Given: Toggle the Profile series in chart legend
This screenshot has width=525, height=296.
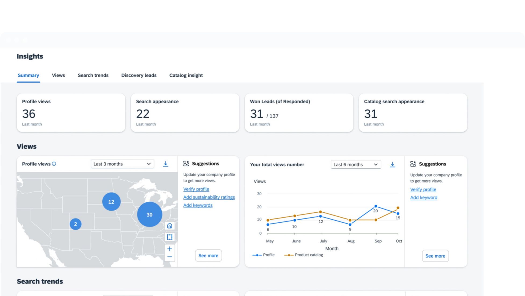Looking at the screenshot, I should point(264,255).
